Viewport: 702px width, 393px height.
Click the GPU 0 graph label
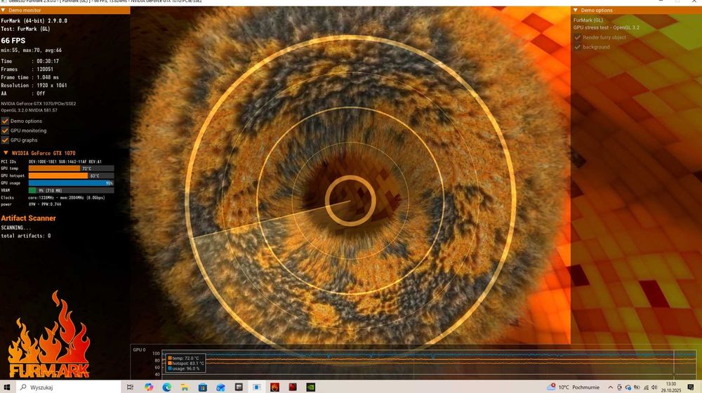[139, 349]
